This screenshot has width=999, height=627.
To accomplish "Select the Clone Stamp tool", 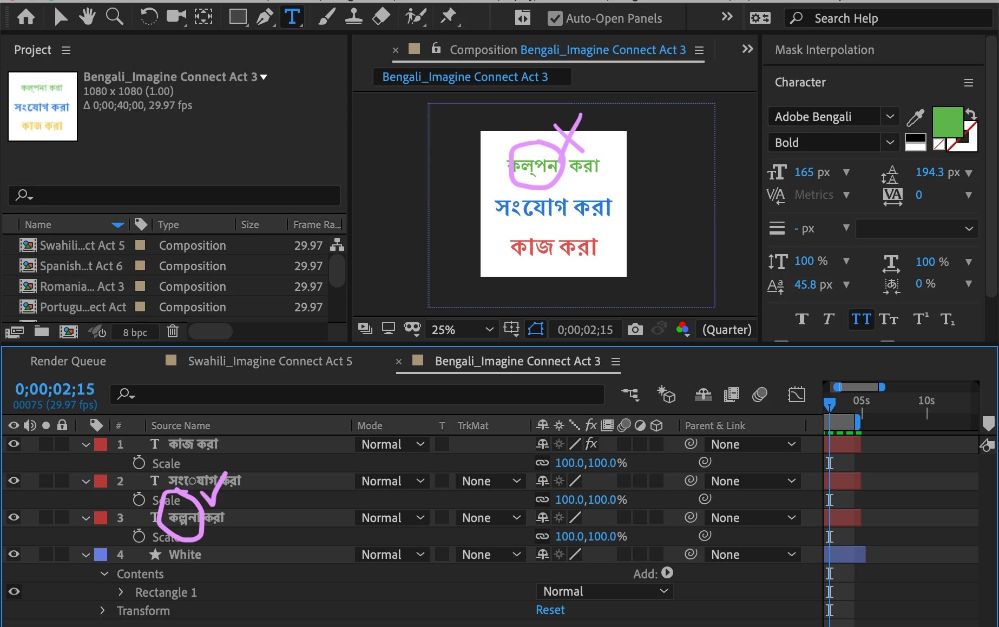I will coord(354,17).
